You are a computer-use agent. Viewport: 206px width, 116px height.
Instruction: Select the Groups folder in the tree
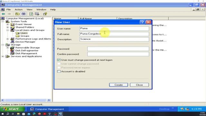pyautogui.click(x=25, y=36)
